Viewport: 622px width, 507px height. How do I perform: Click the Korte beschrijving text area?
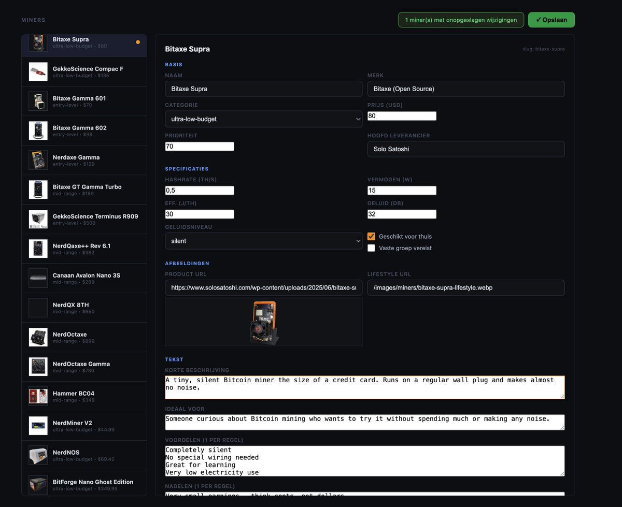click(365, 387)
